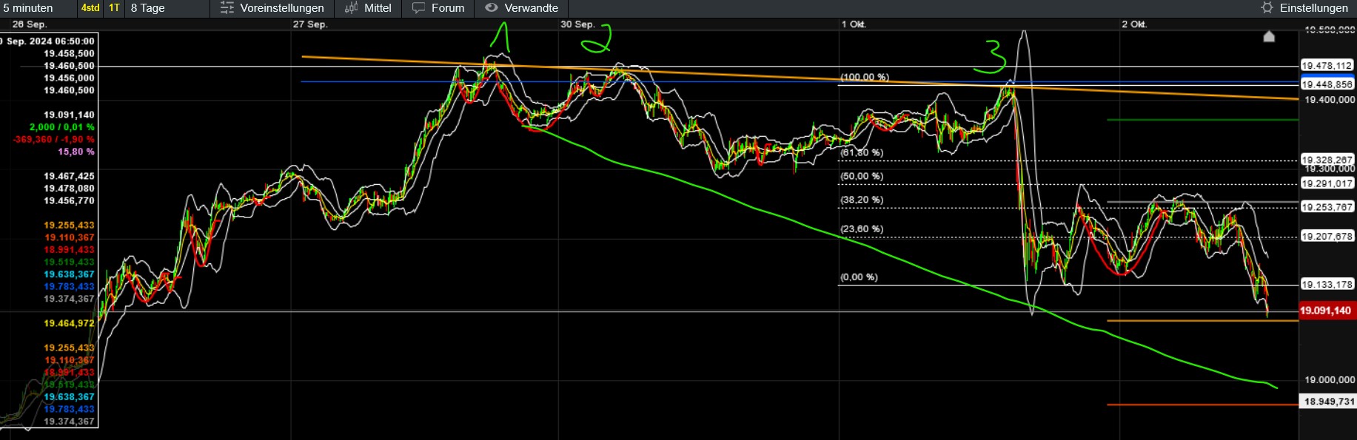This screenshot has width=1357, height=440.
Task: Select the (61,80 %) Fibonacci label
Action: tap(862, 152)
